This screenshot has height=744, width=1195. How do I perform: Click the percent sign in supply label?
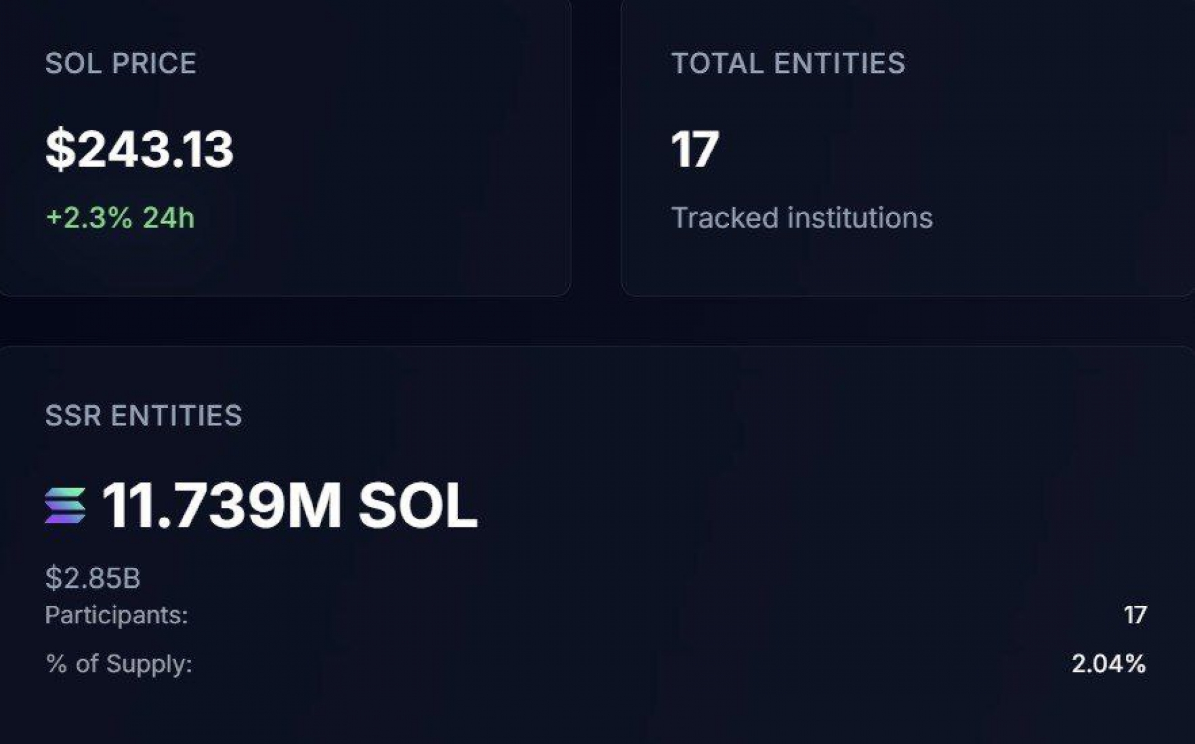coord(56,664)
